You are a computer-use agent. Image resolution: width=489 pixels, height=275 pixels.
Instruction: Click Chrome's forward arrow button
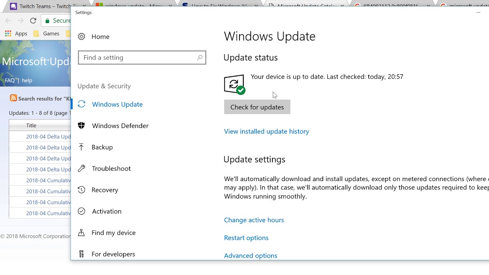tap(21, 21)
